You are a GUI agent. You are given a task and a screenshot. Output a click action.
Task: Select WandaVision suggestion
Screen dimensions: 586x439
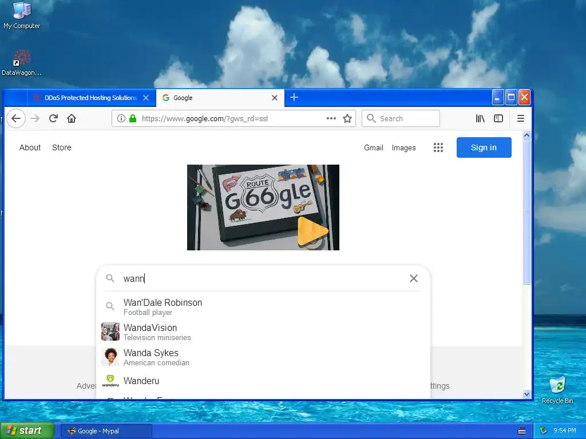pos(263,332)
